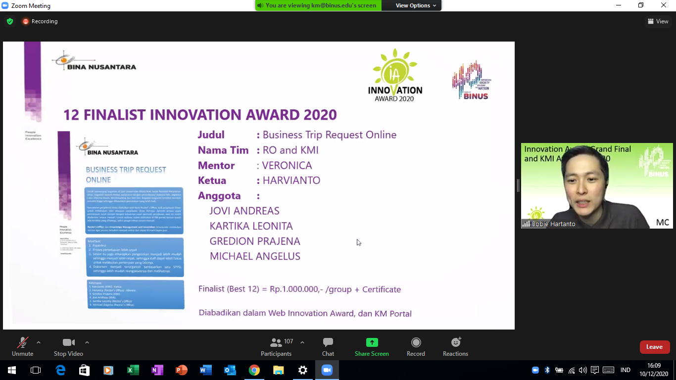Click Zoom camera icon in system tray
Viewport: 676px width, 380px height.
(x=535, y=370)
